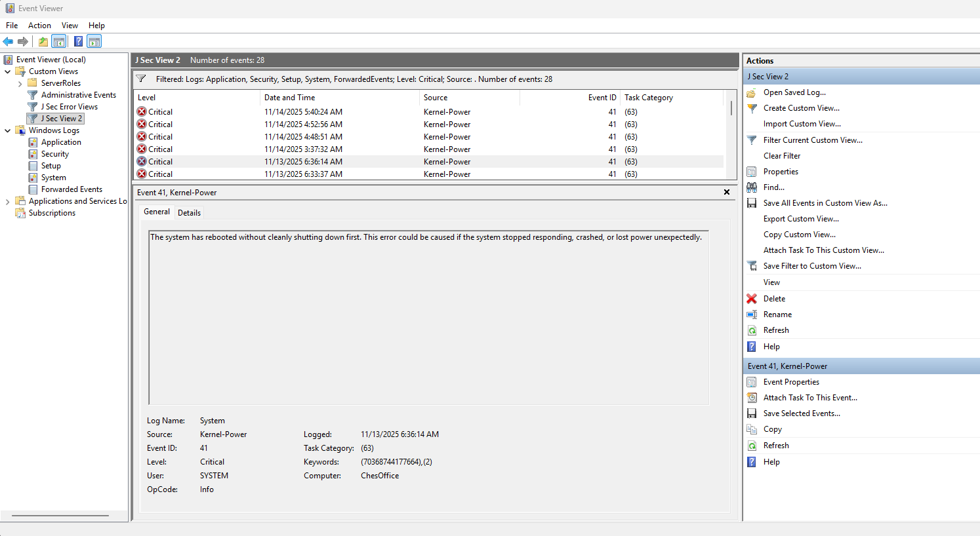Click Attach Task To This Custom View

(x=823, y=250)
